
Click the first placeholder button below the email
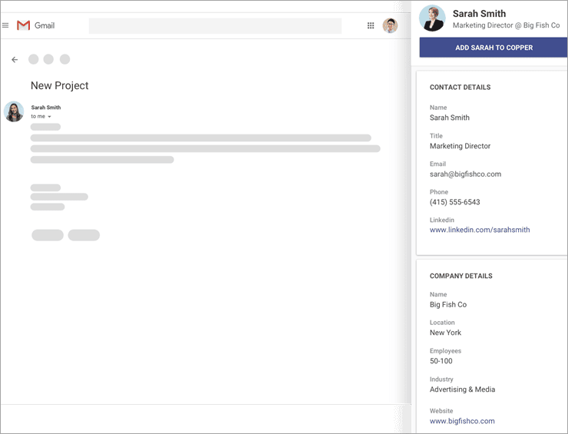click(x=48, y=235)
